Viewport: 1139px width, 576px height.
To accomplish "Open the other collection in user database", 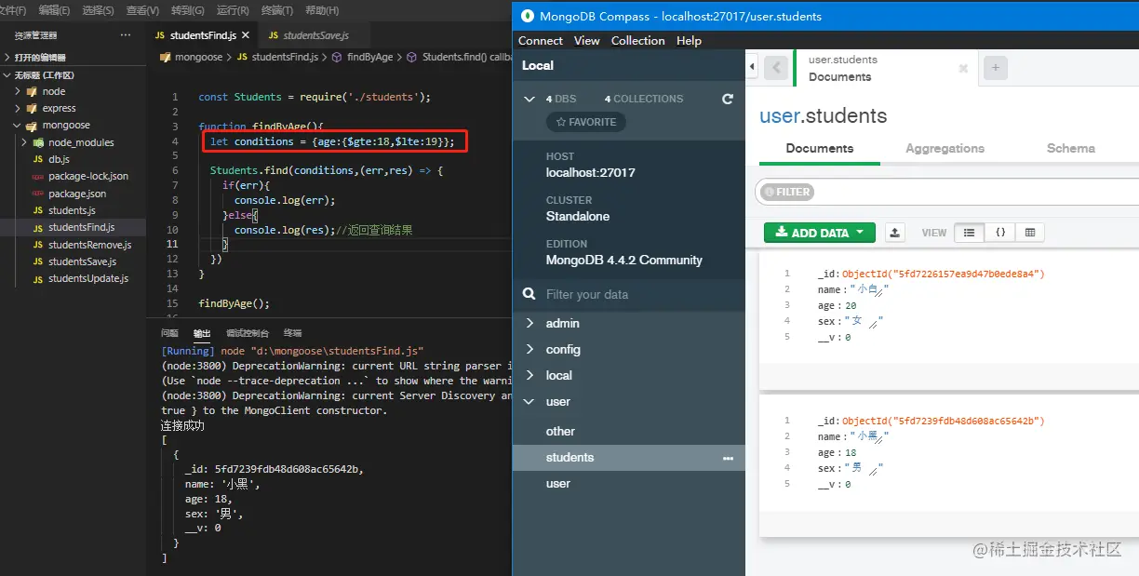I will click(560, 432).
